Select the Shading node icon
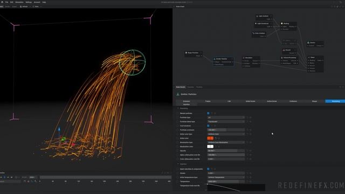 coord(282,24)
